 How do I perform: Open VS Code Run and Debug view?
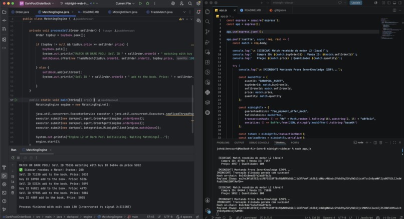point(208,42)
